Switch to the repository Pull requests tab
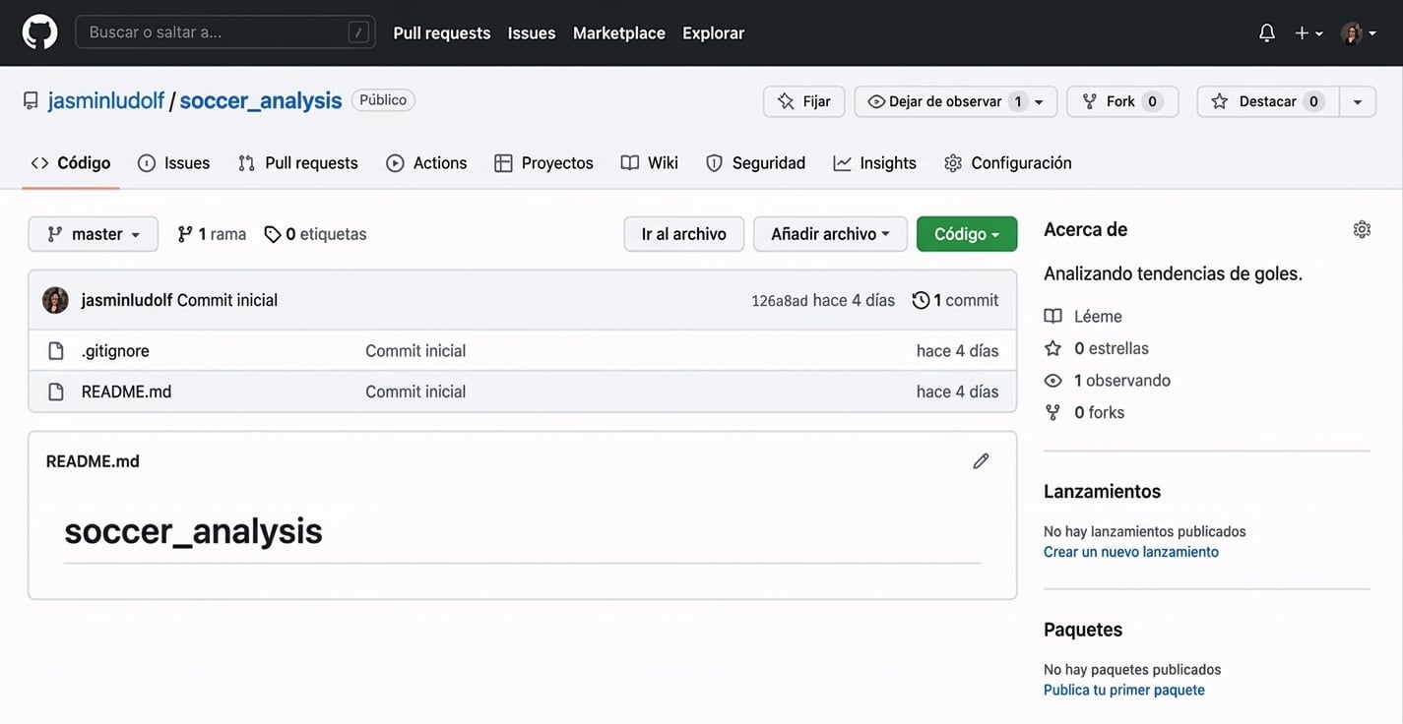 tap(298, 163)
